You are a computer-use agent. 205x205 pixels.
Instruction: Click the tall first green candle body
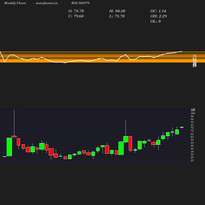click(x=9, y=147)
